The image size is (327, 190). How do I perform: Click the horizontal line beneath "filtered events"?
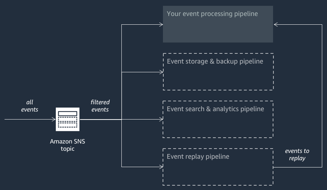pos(100,119)
